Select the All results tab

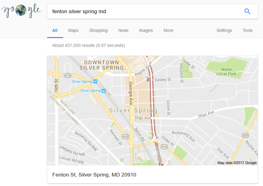(x=55, y=30)
